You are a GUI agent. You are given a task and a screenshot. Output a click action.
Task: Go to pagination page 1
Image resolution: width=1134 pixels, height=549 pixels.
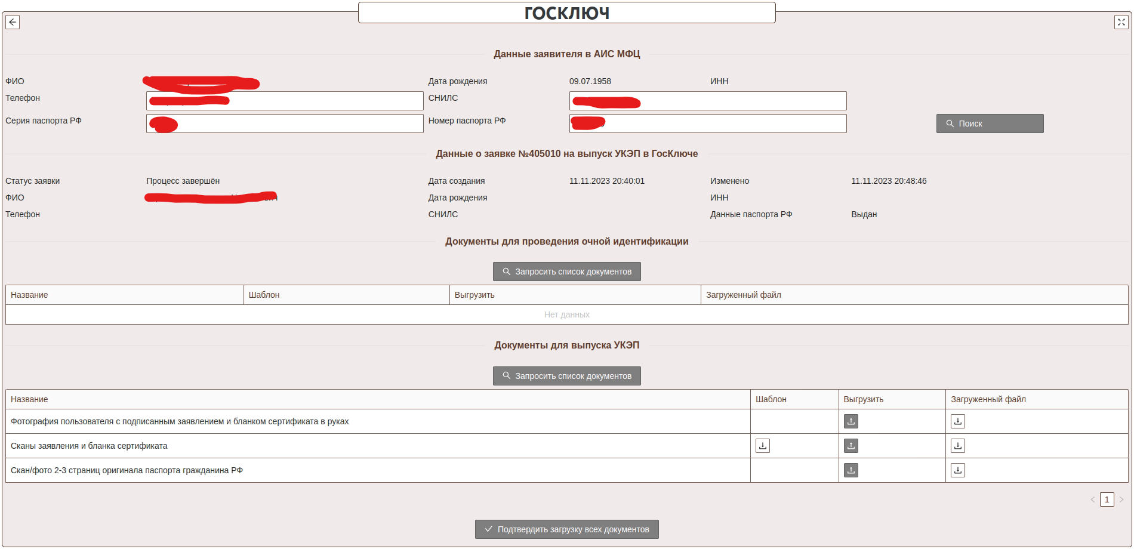1107,499
